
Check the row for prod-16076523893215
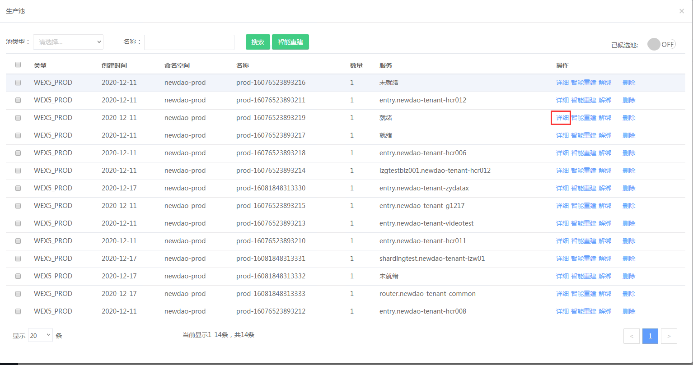(x=18, y=206)
